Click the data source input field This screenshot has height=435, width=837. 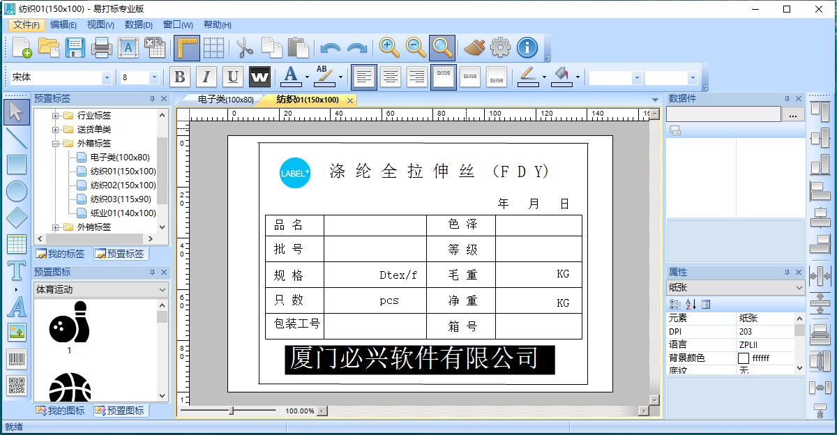point(723,114)
